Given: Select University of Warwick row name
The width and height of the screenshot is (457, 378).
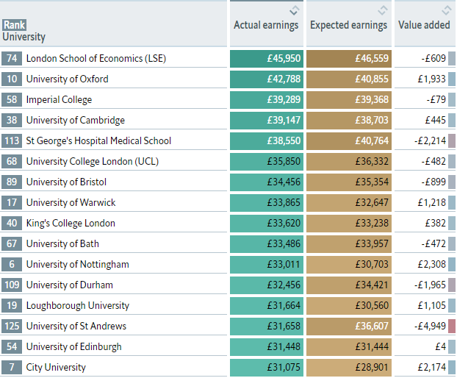Looking at the screenshot, I should pos(71,203).
